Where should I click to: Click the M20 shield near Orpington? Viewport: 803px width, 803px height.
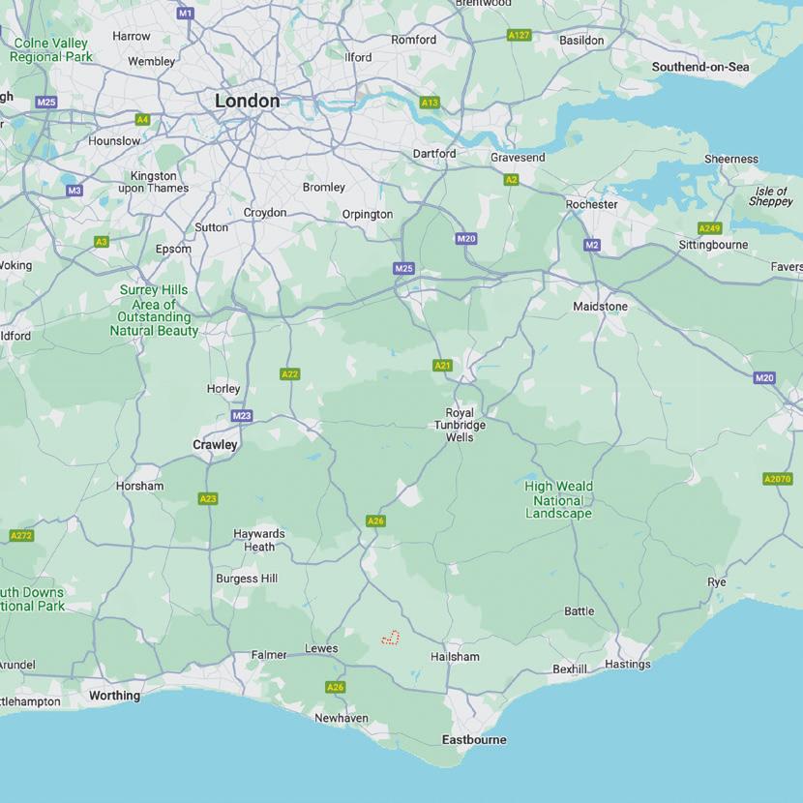466,238
